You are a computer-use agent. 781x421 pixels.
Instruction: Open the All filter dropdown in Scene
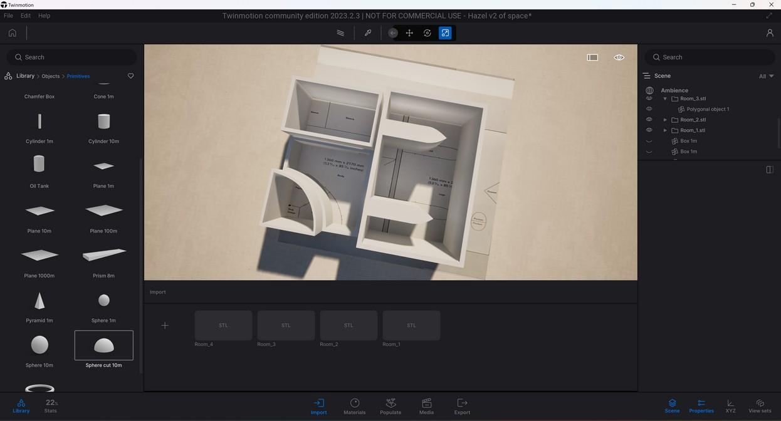(x=766, y=76)
